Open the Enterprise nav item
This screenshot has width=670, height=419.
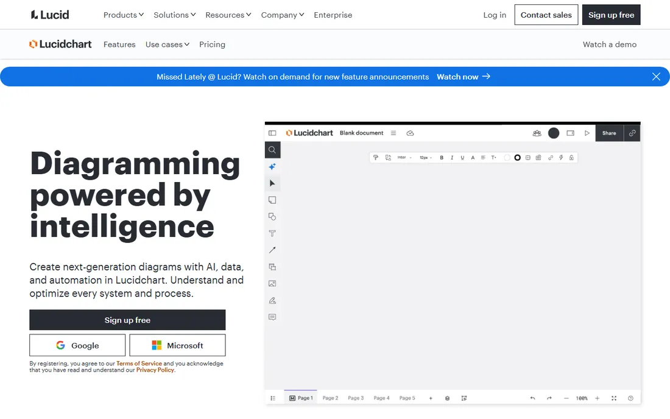point(333,15)
